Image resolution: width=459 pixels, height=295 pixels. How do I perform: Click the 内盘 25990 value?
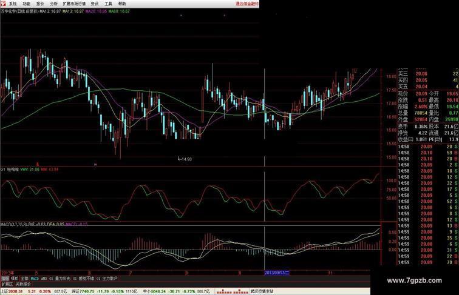[452, 119]
